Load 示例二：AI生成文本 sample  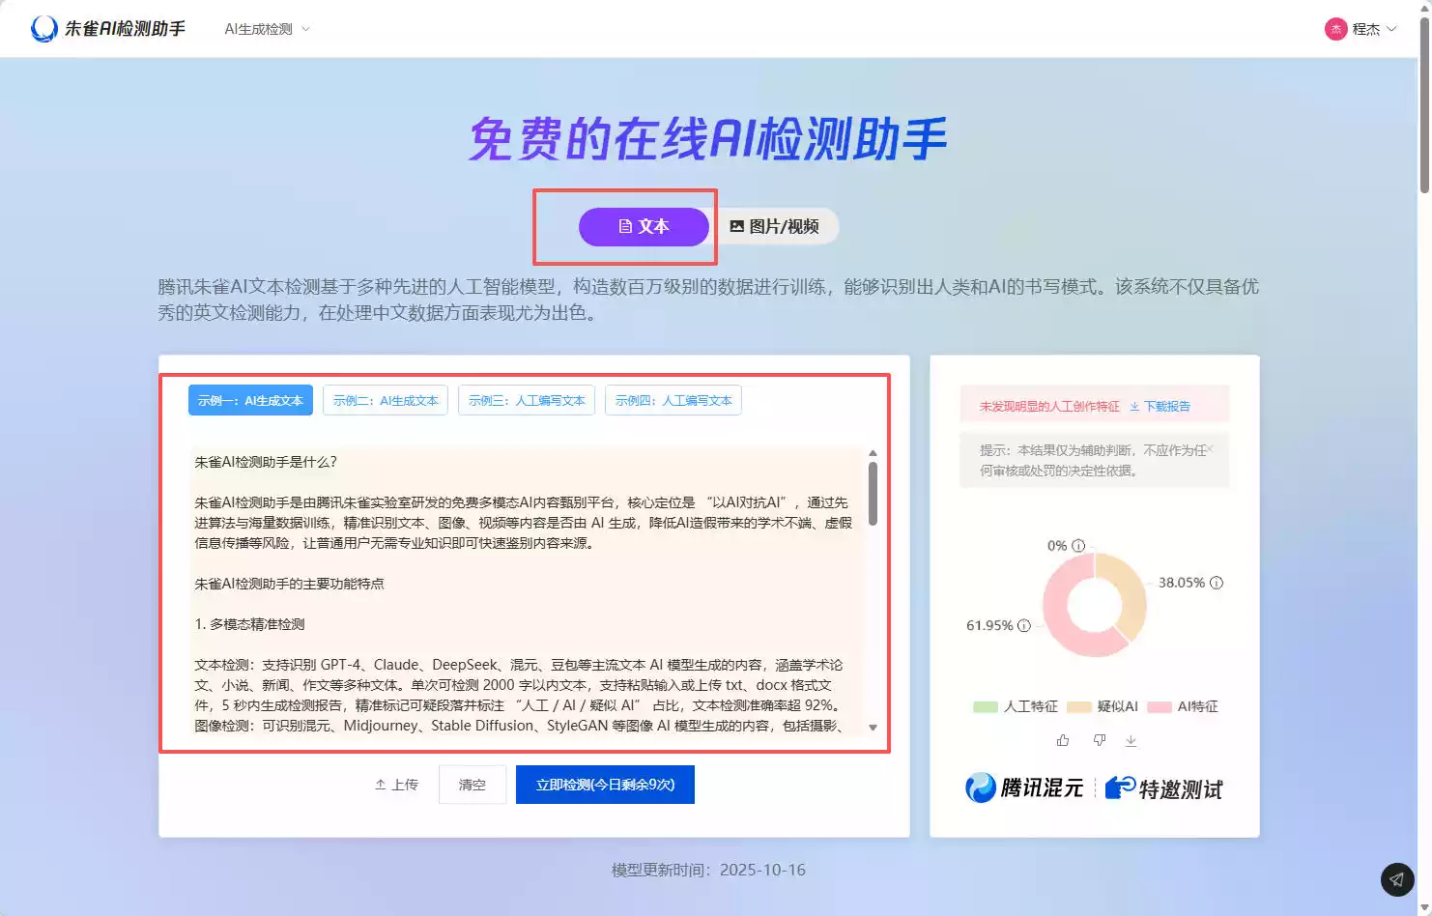pyautogui.click(x=386, y=400)
